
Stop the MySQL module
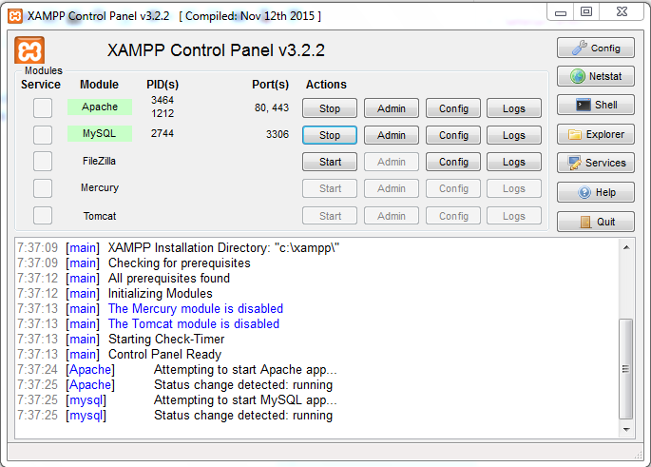tap(330, 135)
